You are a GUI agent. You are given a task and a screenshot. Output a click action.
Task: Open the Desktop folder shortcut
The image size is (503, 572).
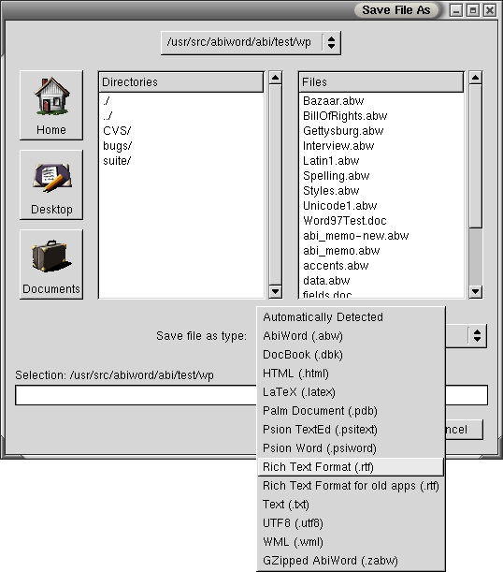pos(51,184)
